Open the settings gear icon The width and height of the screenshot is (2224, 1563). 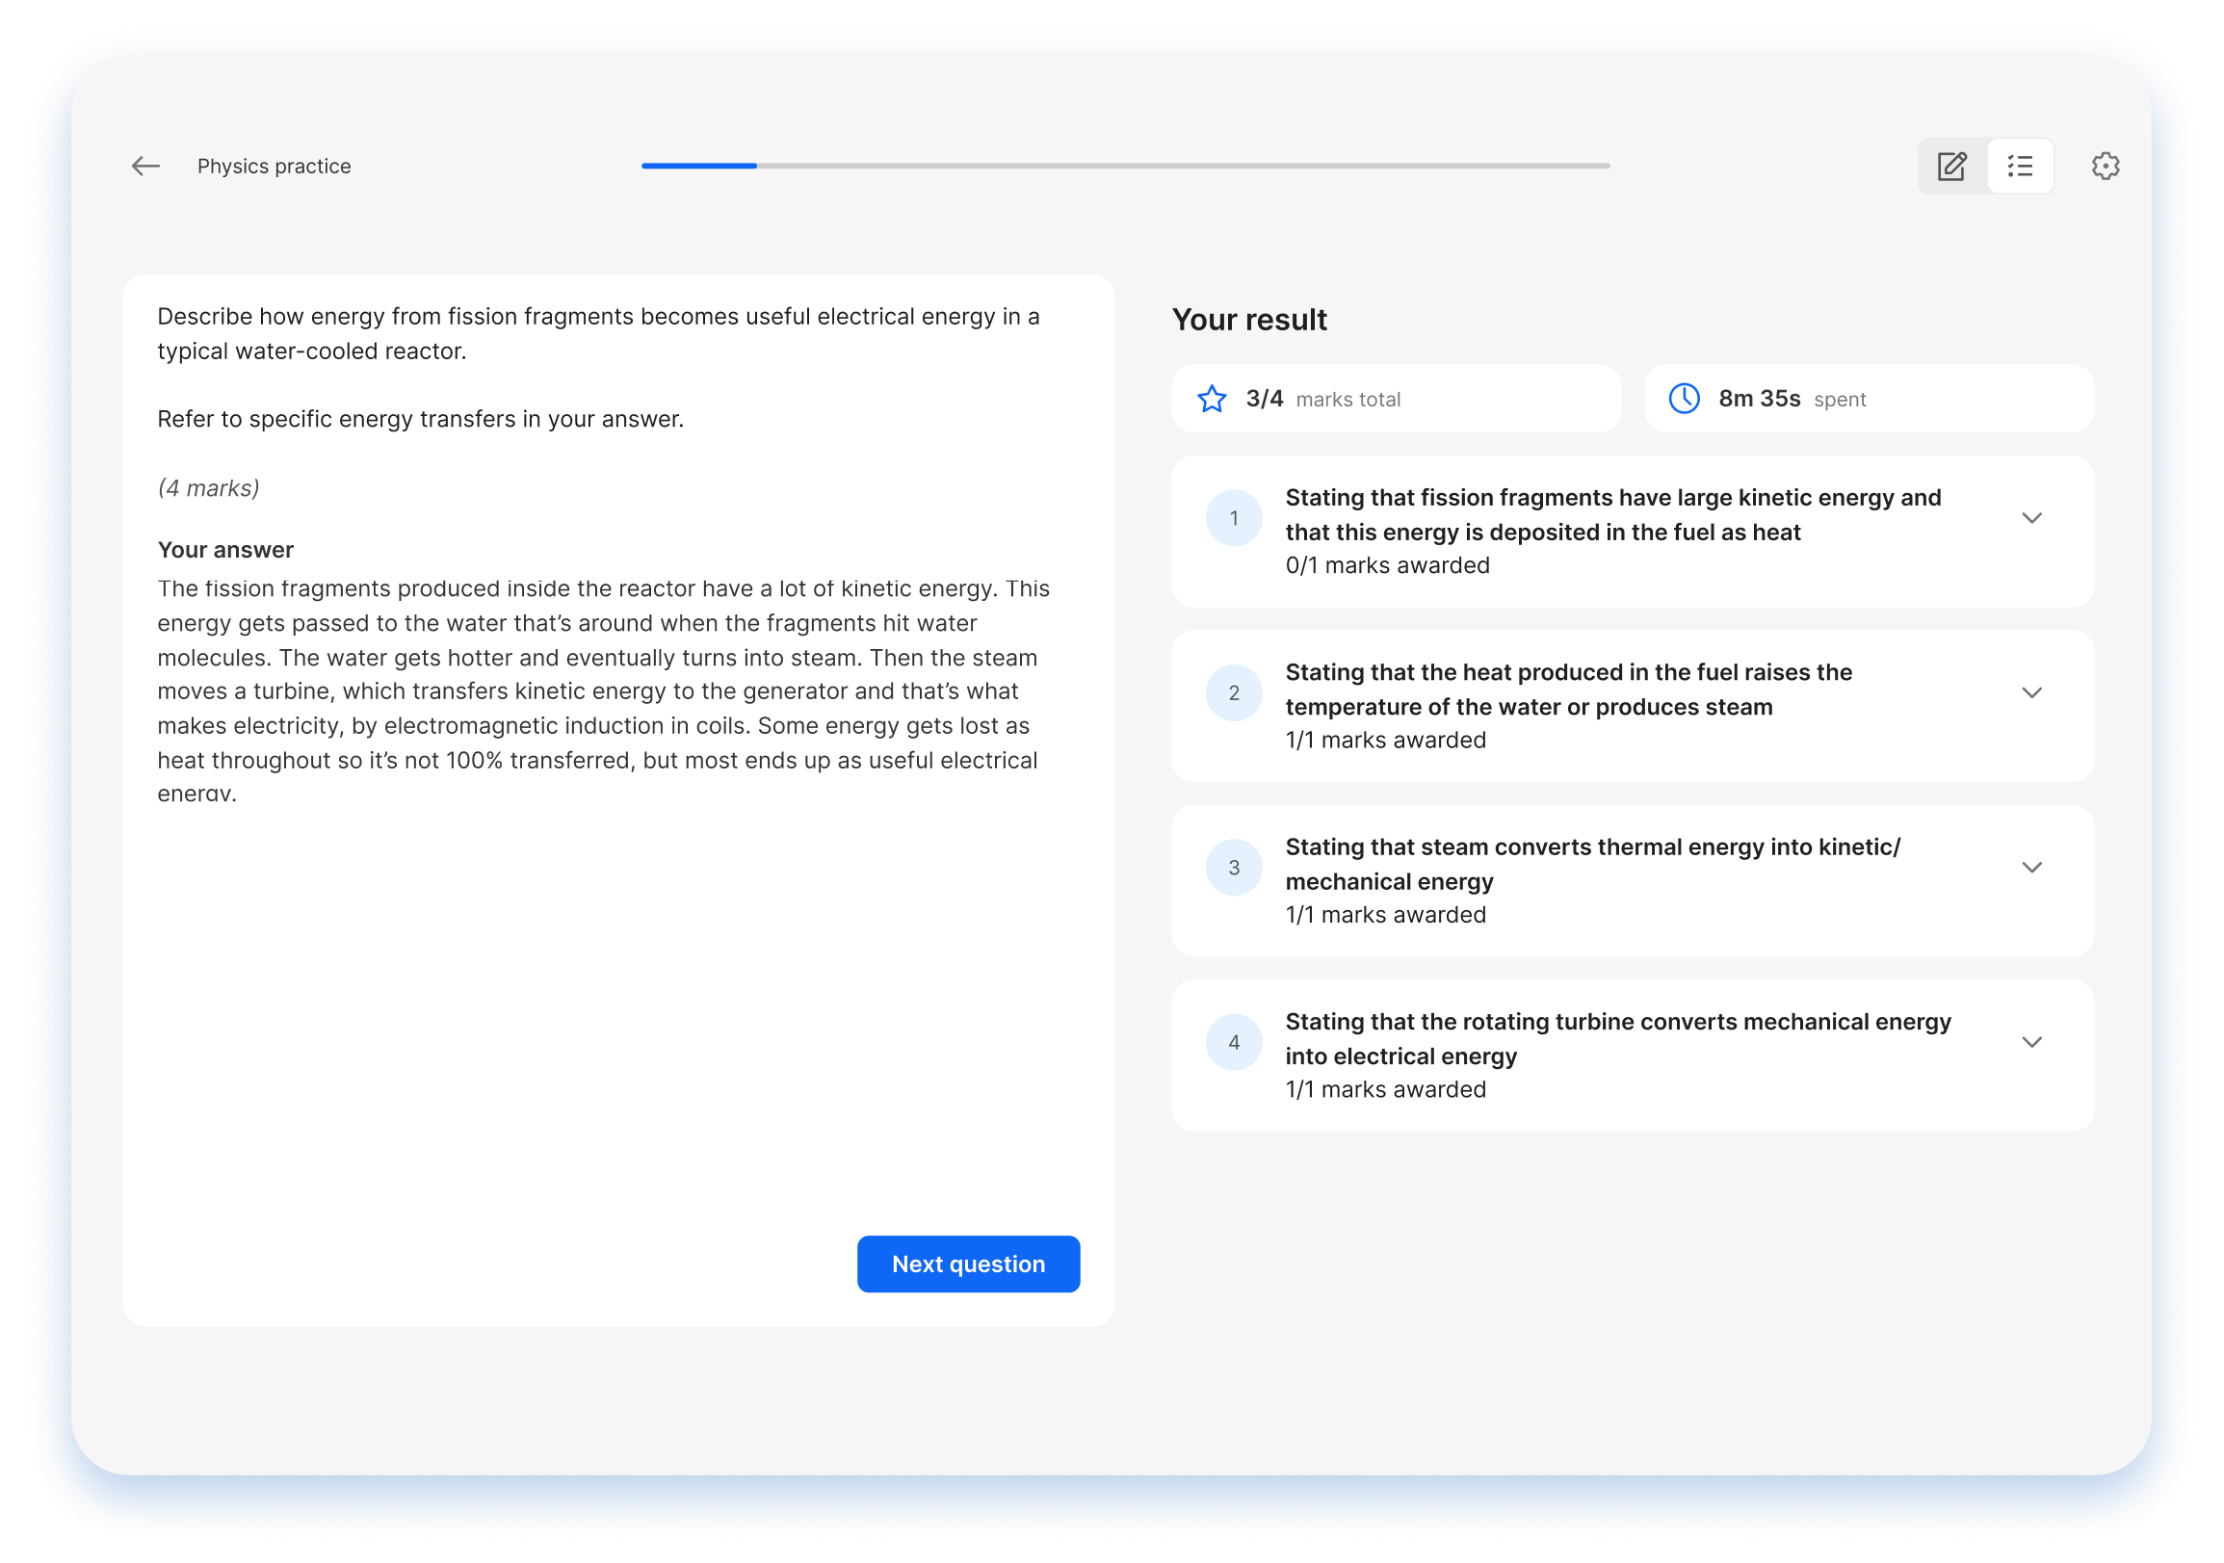coord(2105,167)
